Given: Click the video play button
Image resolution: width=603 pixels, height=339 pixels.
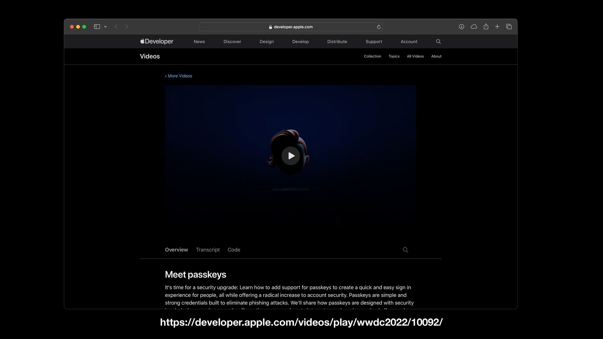Looking at the screenshot, I should tap(291, 156).
